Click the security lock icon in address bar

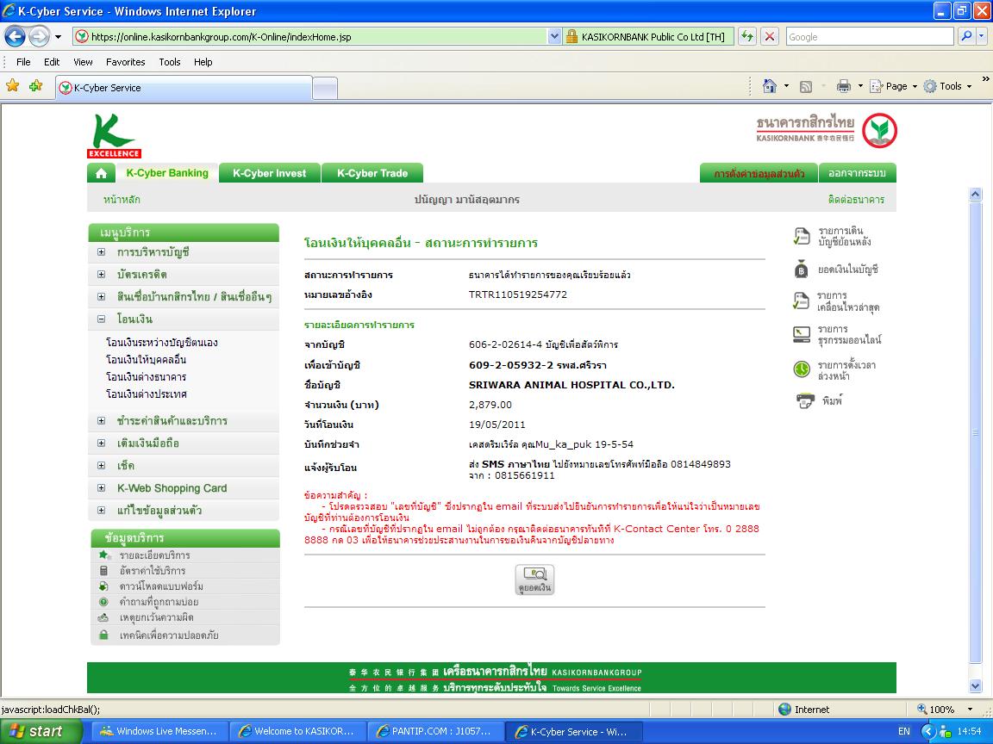(x=571, y=37)
